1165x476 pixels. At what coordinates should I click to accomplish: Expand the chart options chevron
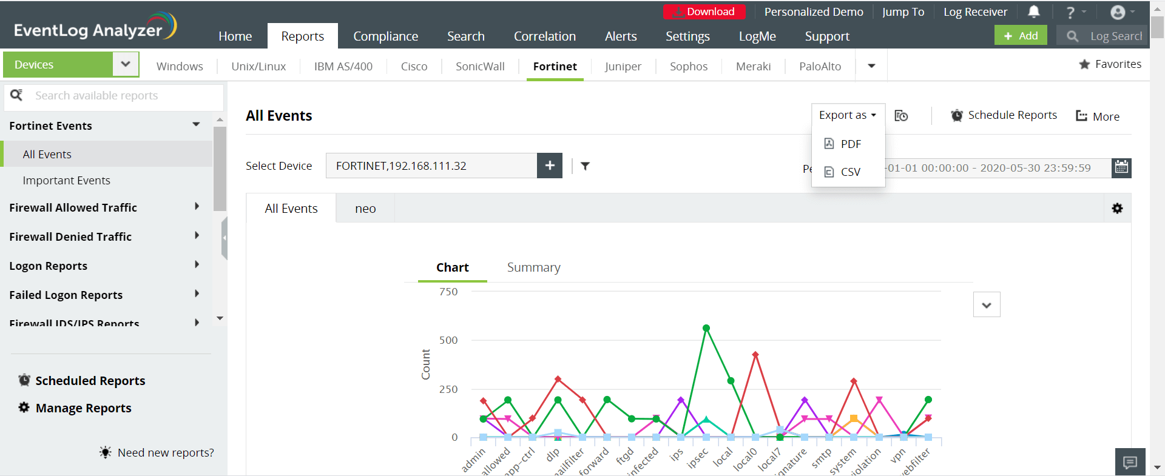pyautogui.click(x=987, y=304)
